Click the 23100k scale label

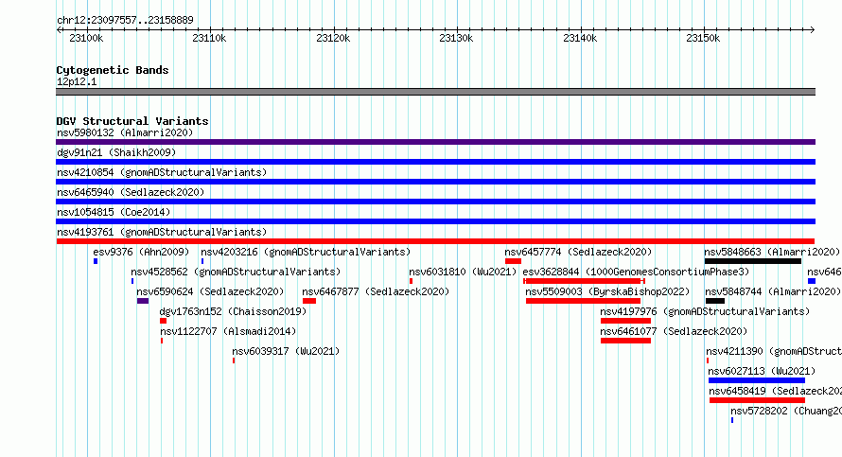coord(86,38)
